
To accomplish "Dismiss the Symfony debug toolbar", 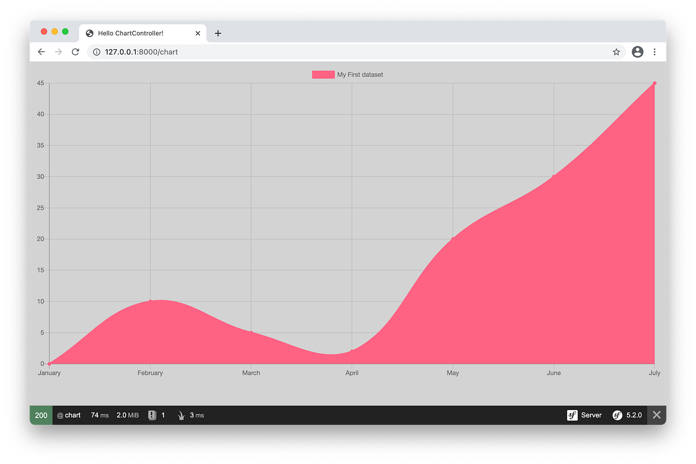I will pyautogui.click(x=657, y=415).
